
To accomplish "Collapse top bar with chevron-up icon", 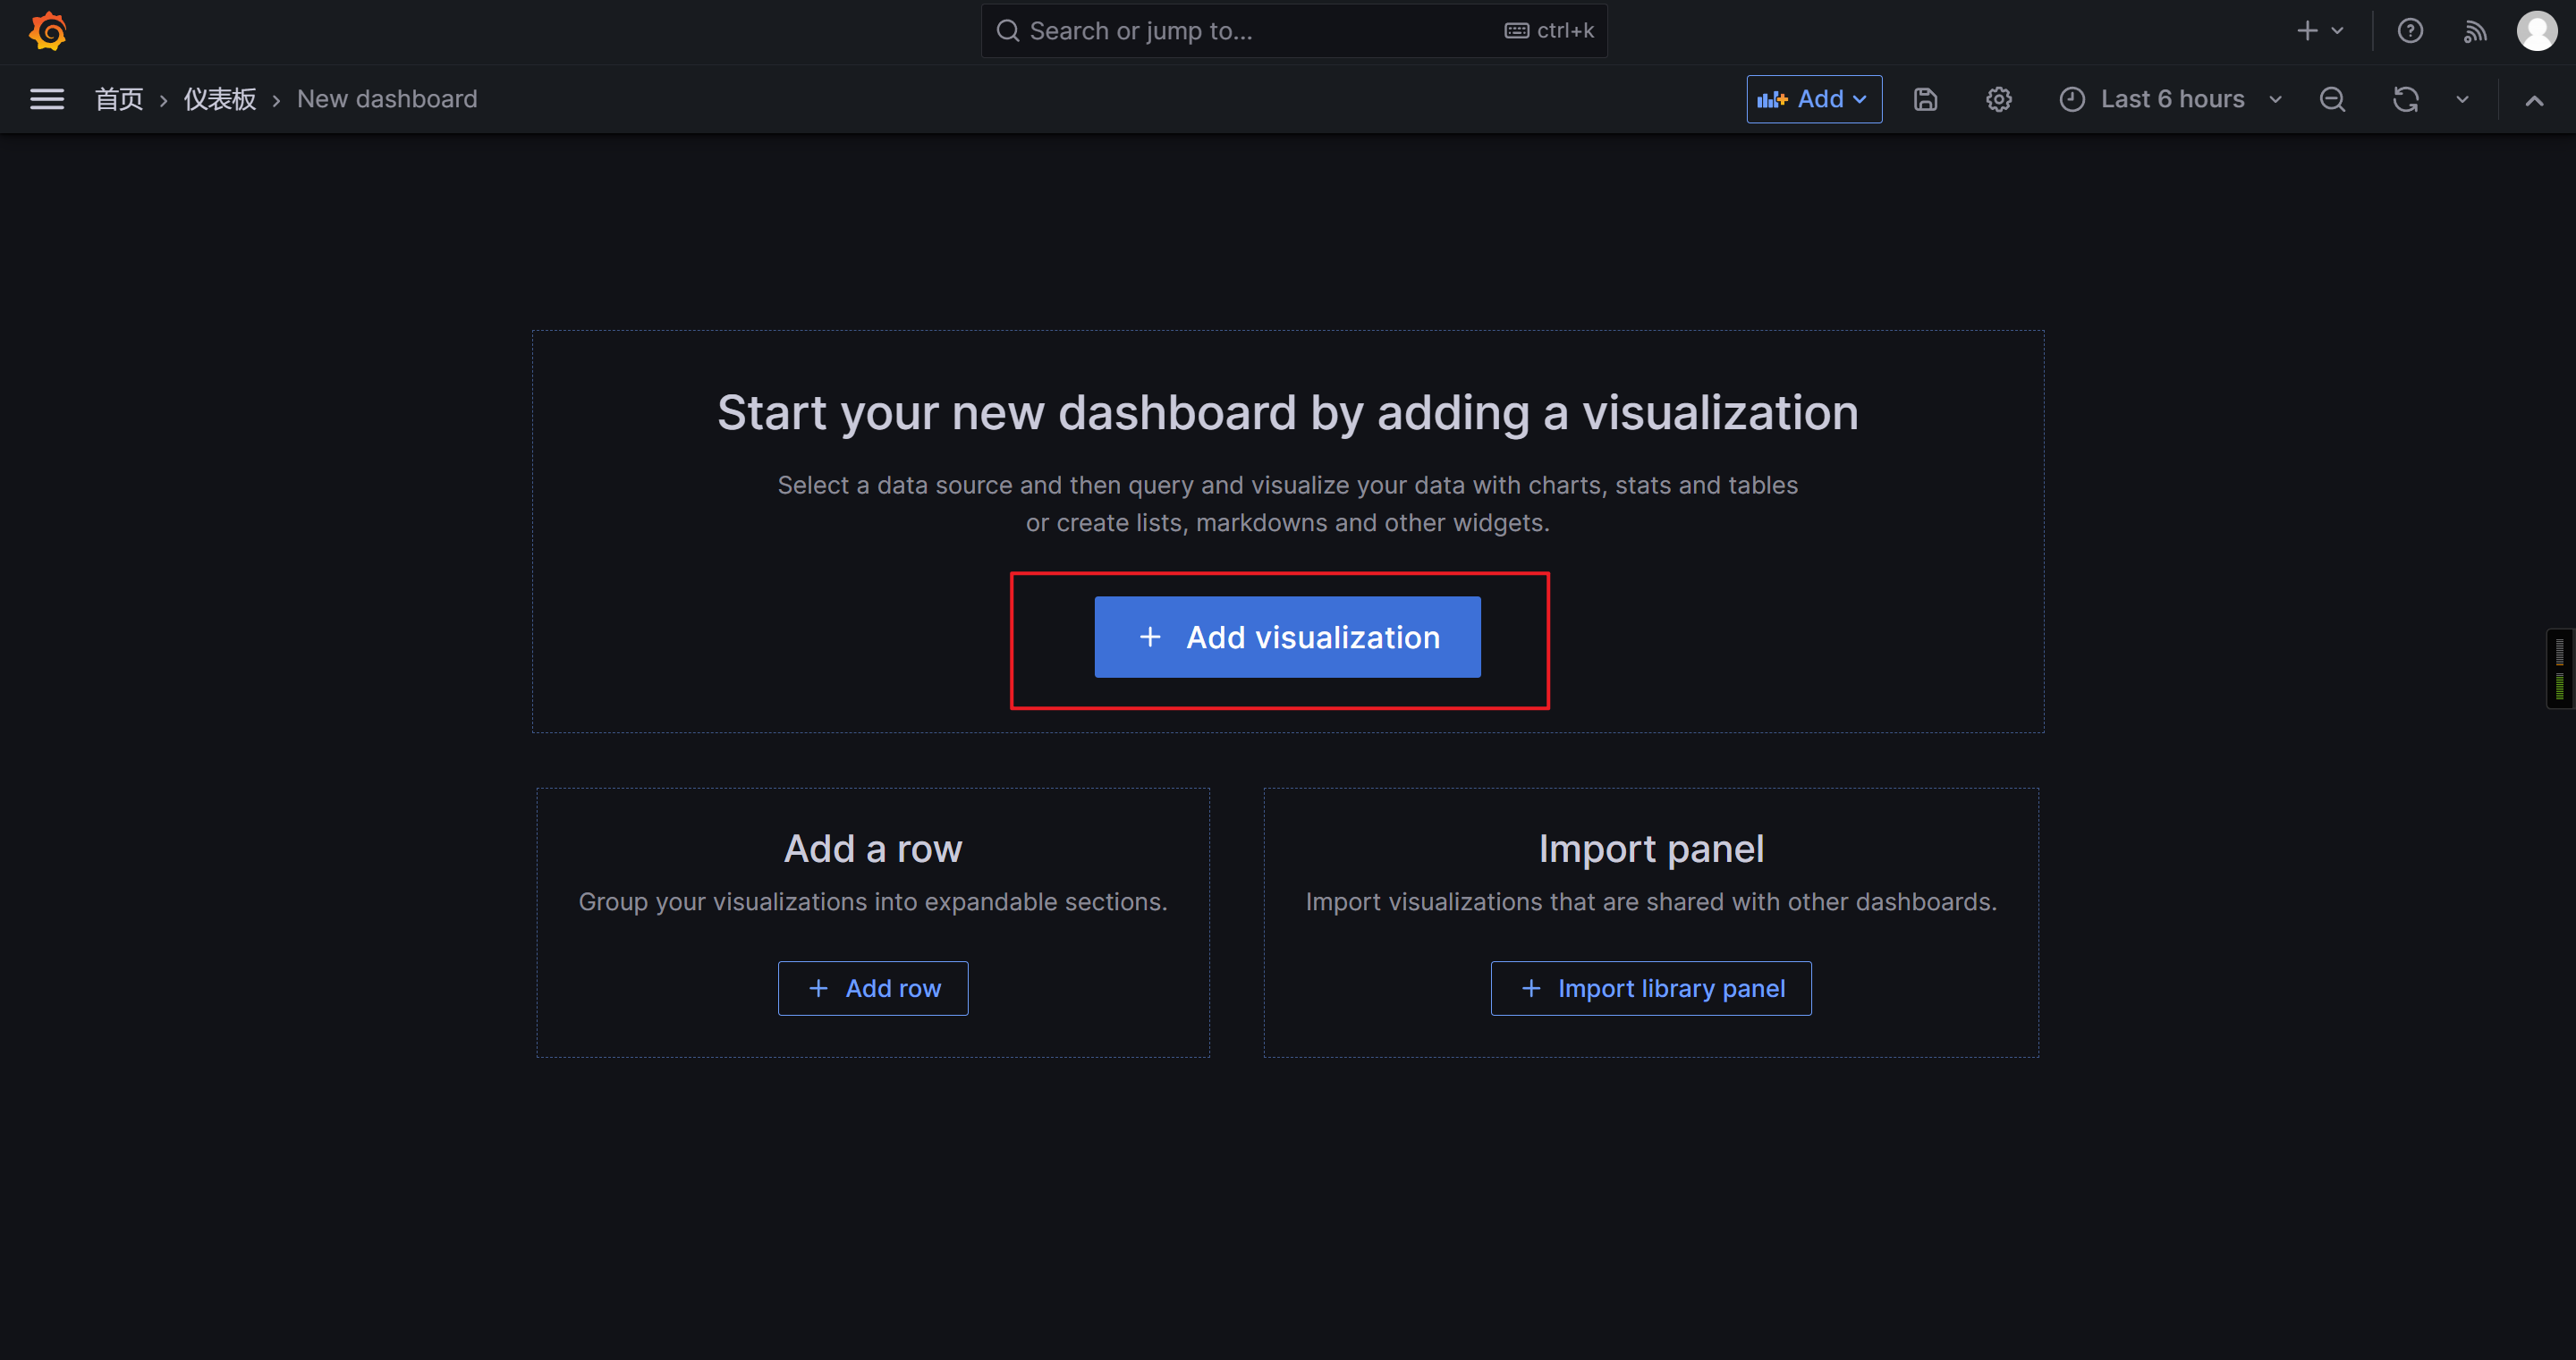I will tap(2534, 100).
